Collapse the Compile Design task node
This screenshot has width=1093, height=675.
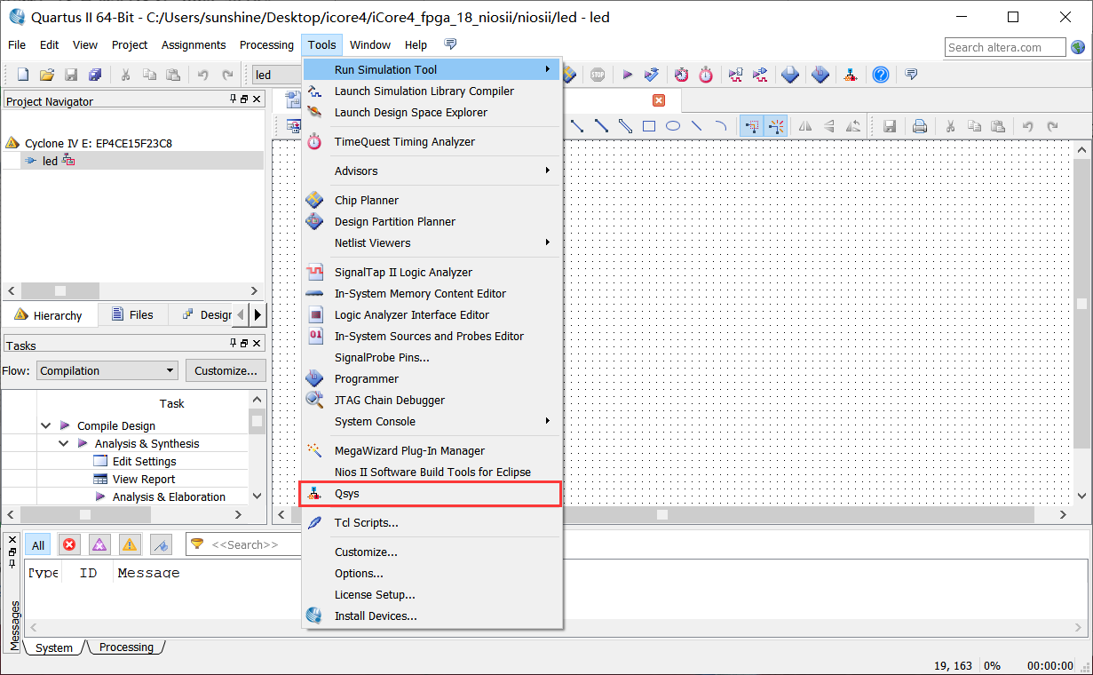pos(46,425)
